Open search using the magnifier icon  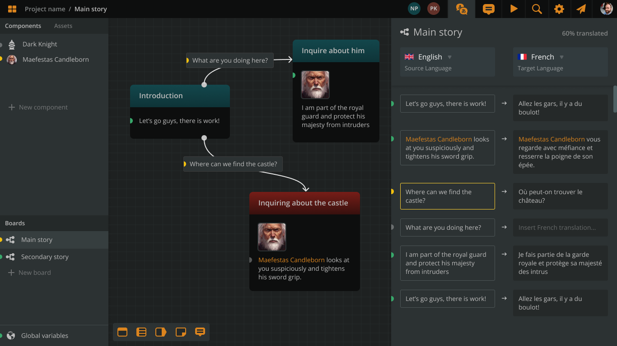537,9
